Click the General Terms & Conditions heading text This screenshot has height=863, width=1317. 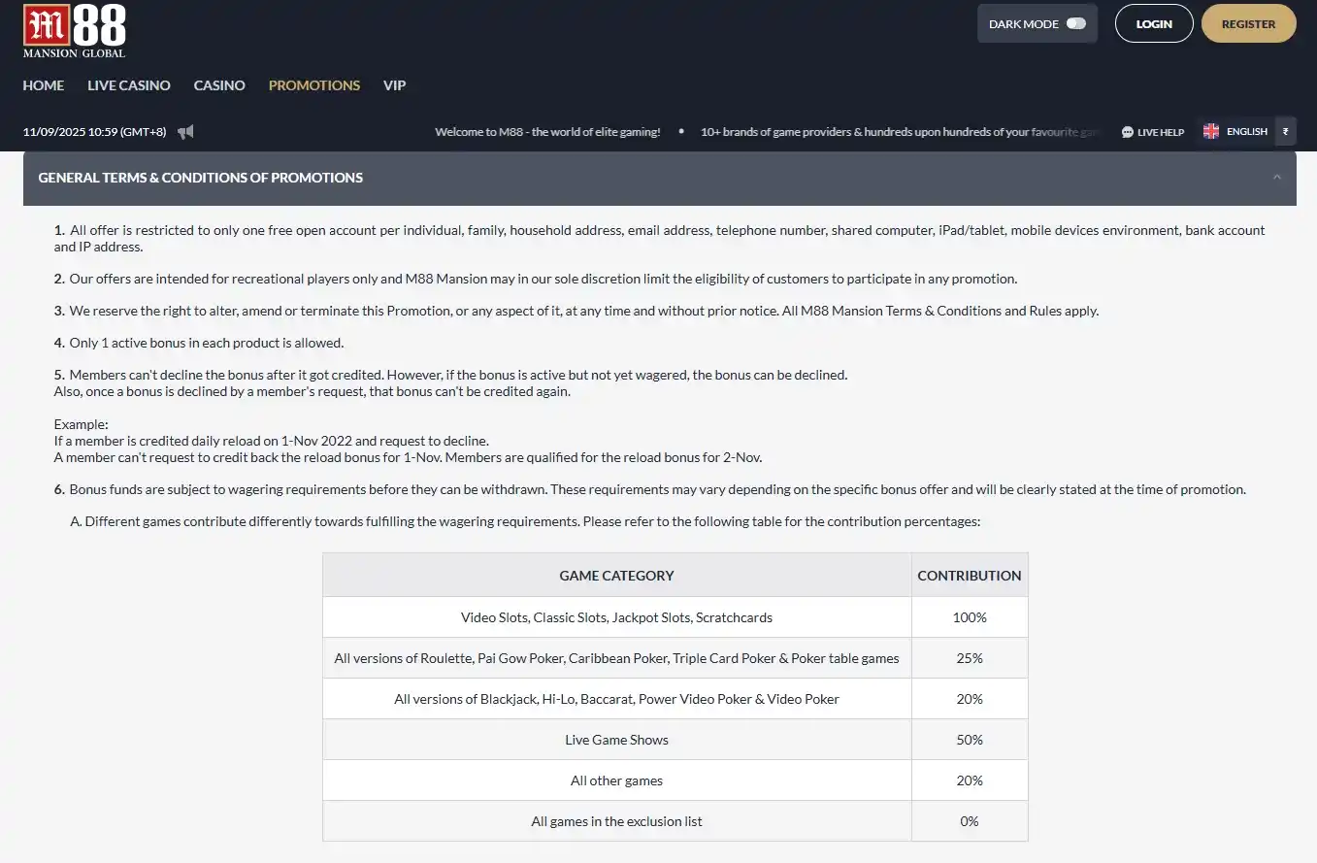pos(201,178)
